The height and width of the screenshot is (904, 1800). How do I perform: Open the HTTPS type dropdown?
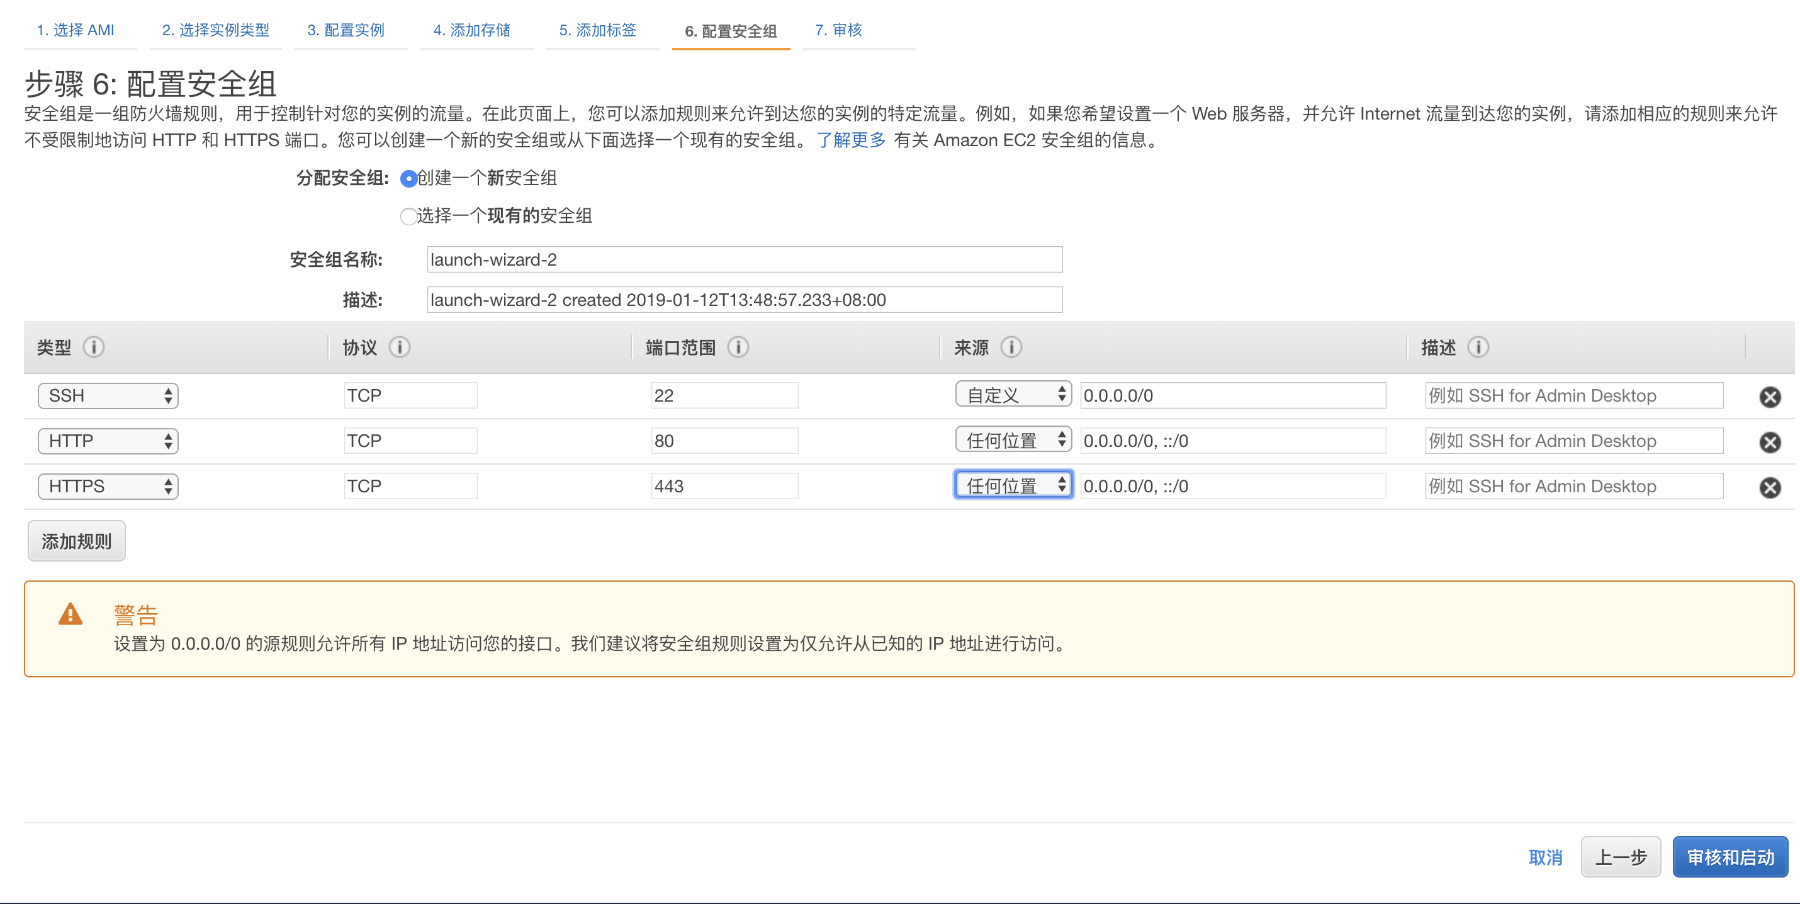pos(108,486)
